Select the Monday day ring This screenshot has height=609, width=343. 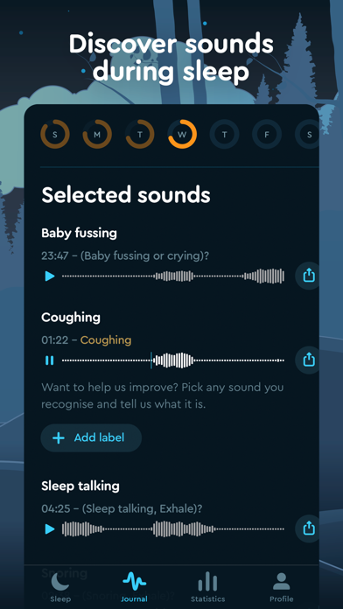(97, 135)
